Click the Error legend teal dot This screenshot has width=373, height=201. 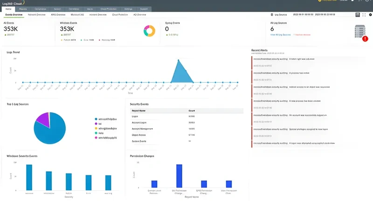coord(81,40)
